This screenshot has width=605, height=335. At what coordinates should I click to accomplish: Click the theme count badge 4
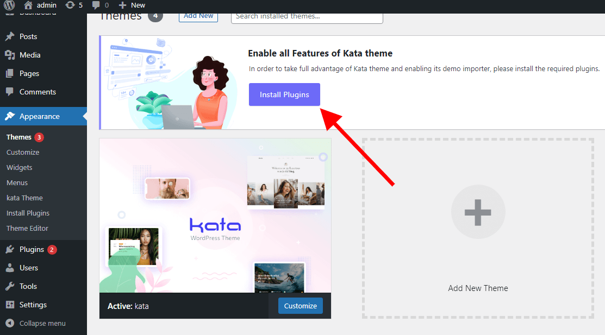click(155, 17)
